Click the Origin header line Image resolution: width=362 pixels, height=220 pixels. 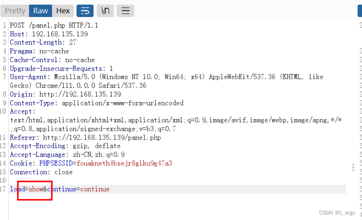(x=65, y=94)
